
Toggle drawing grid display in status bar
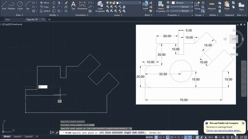click(x=156, y=137)
